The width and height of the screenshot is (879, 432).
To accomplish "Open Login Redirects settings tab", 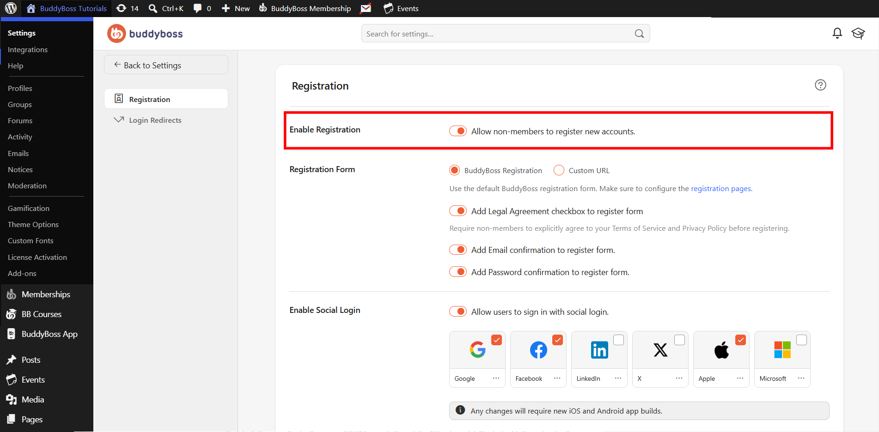I will pyautogui.click(x=166, y=120).
